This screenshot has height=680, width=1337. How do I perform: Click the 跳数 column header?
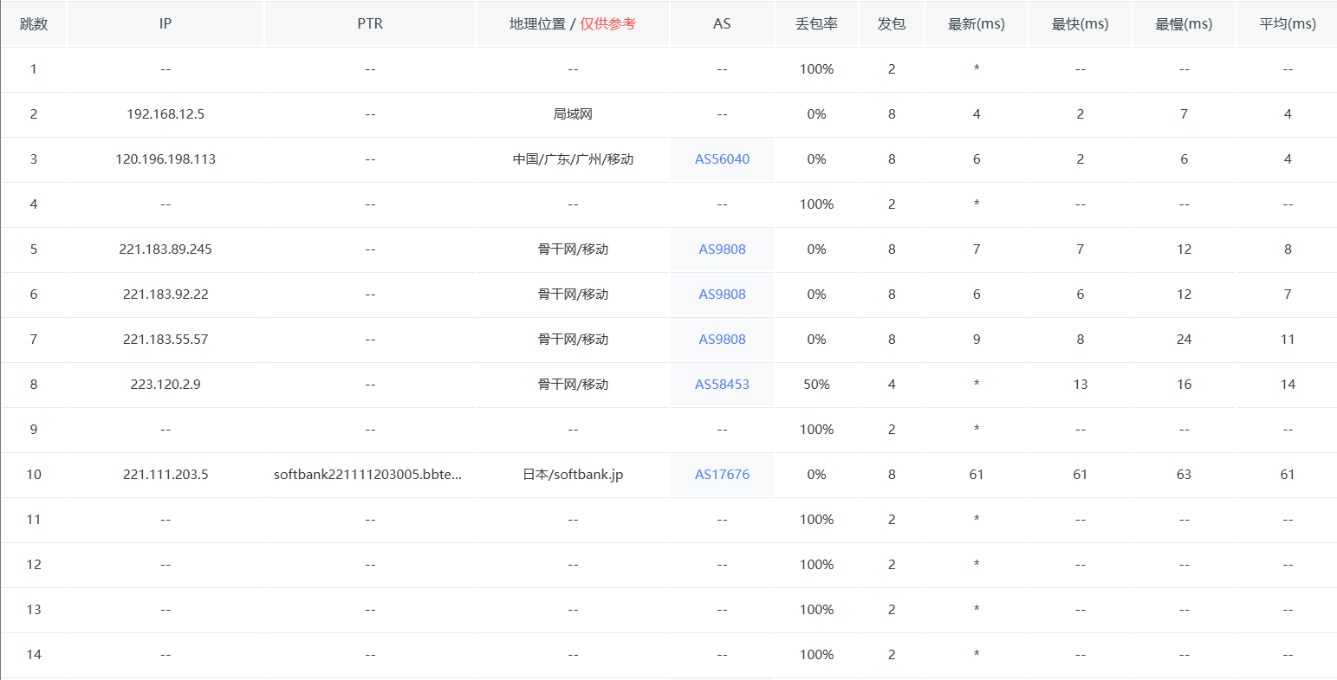tap(34, 24)
